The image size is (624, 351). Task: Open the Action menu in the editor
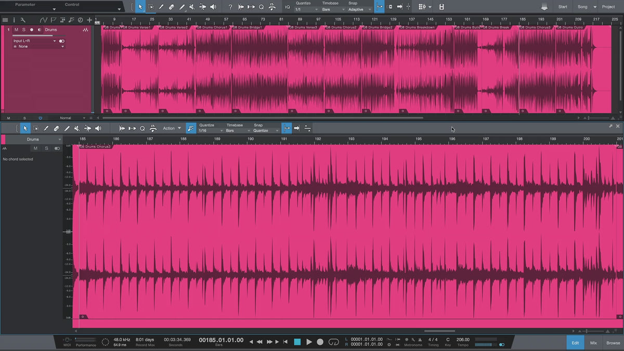coord(172,128)
